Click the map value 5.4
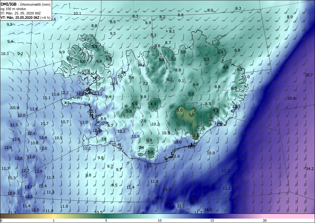315x223 pixels. tap(220, 52)
